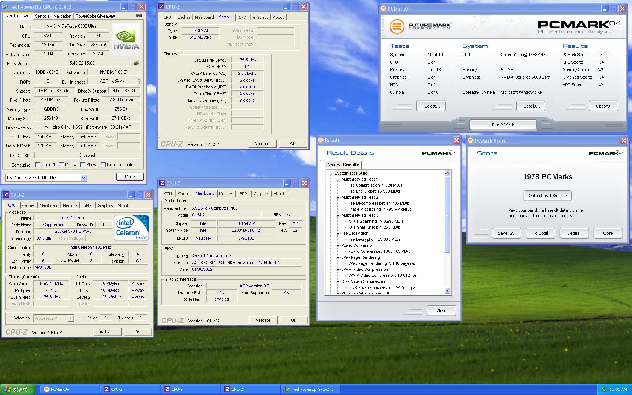Click the Bus Interface question mark
The width and height of the screenshot is (632, 395).
(x=139, y=81)
